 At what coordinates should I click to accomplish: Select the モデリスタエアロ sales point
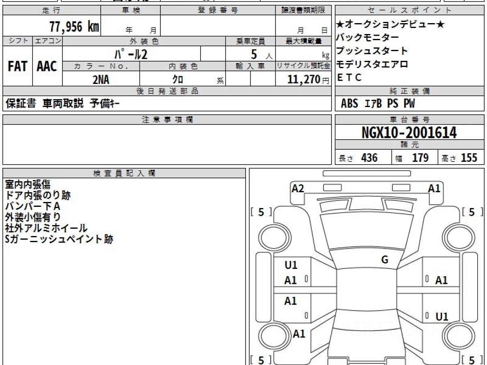tap(372, 64)
